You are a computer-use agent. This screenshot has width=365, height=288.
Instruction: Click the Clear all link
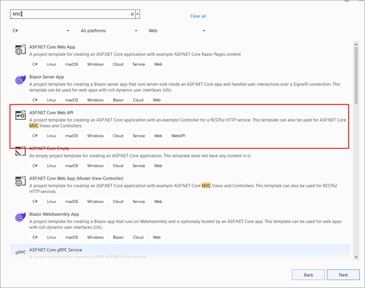[198, 16]
